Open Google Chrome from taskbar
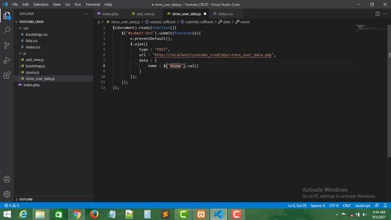Image resolution: width=391 pixels, height=220 pixels. pyautogui.click(x=77, y=215)
